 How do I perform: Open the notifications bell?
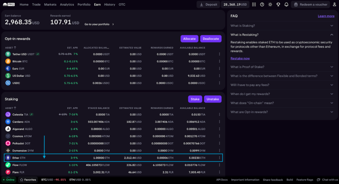point(286,5)
